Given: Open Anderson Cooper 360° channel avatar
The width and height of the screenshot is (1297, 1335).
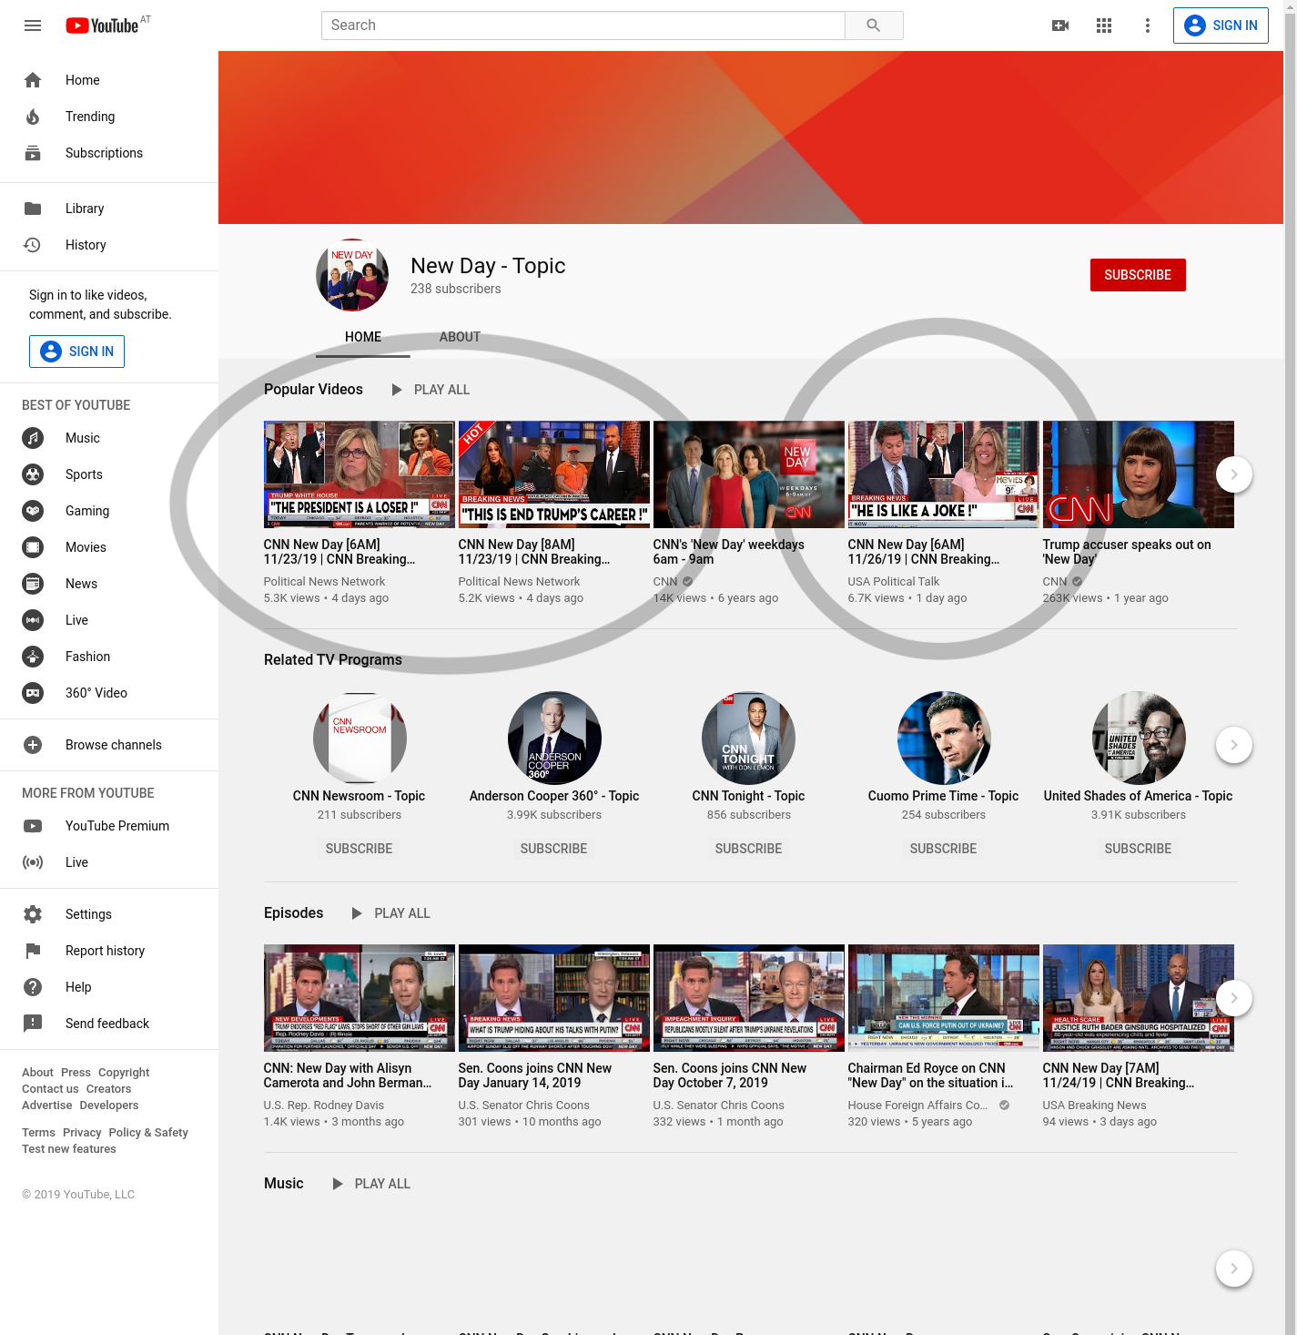Looking at the screenshot, I should point(554,738).
